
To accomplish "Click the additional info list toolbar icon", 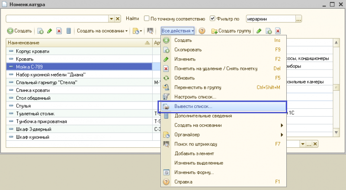I will [x=69, y=31].
